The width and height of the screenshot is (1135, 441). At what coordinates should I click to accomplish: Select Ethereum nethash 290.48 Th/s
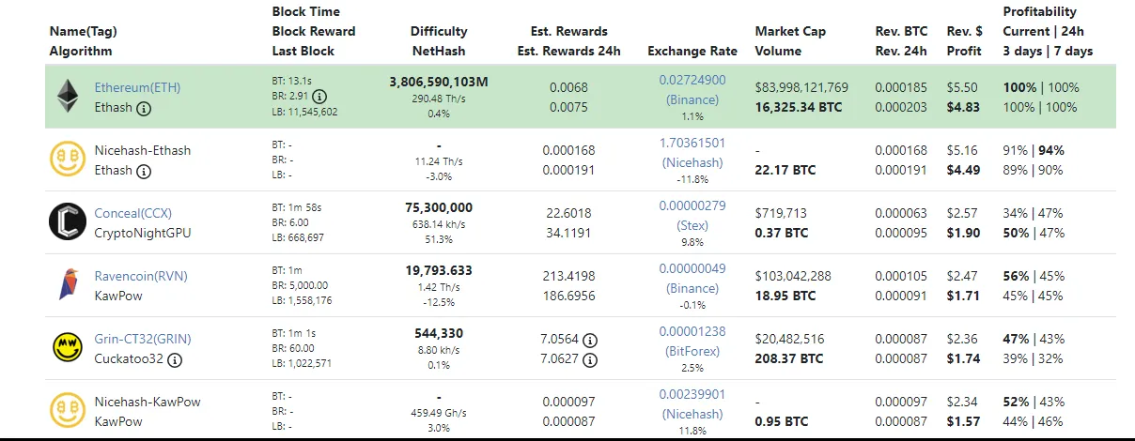click(439, 98)
